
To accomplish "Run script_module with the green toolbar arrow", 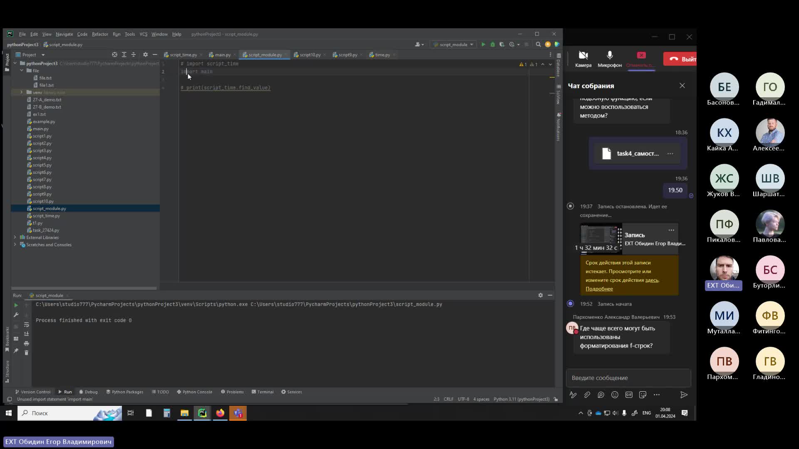I will click(483, 44).
